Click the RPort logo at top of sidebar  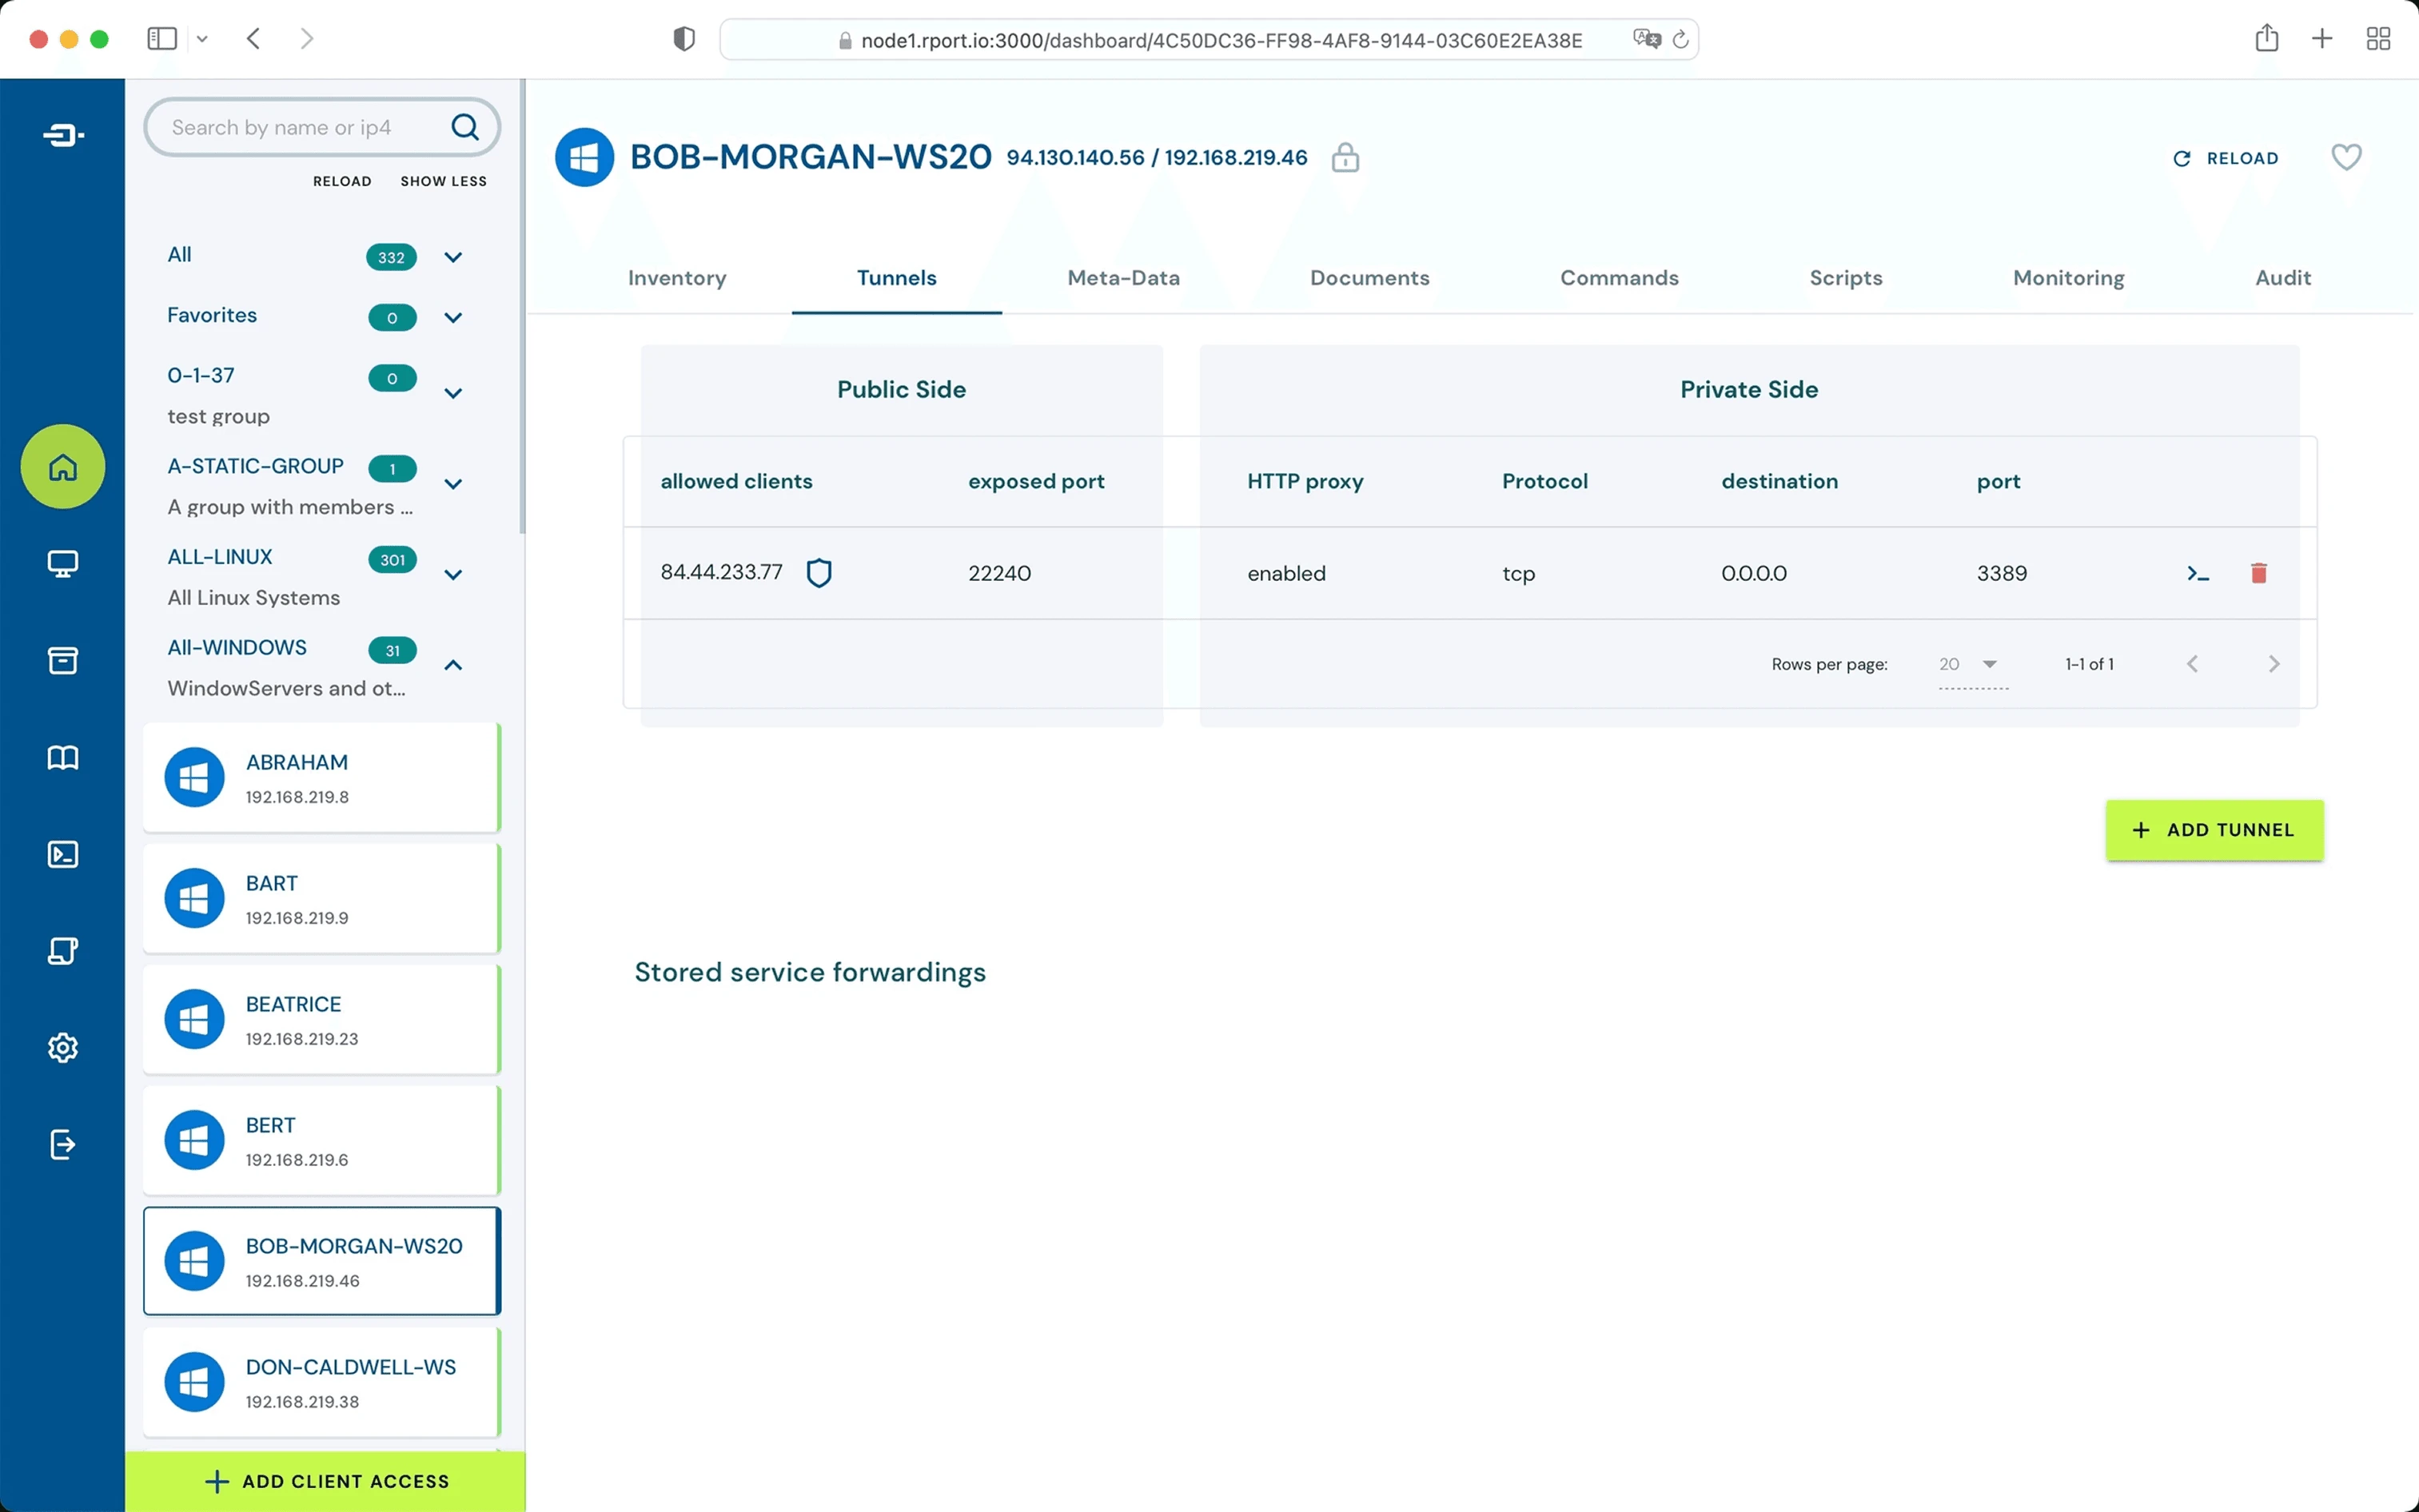63,135
